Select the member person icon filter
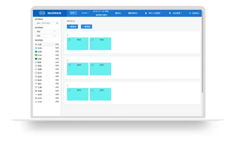The width and height of the screenshot is (235, 143). (36, 98)
